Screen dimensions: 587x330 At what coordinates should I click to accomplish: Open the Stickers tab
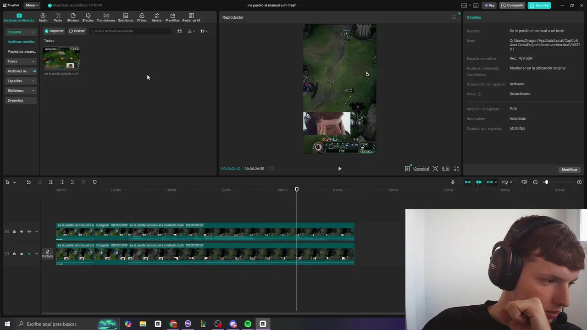click(73, 17)
